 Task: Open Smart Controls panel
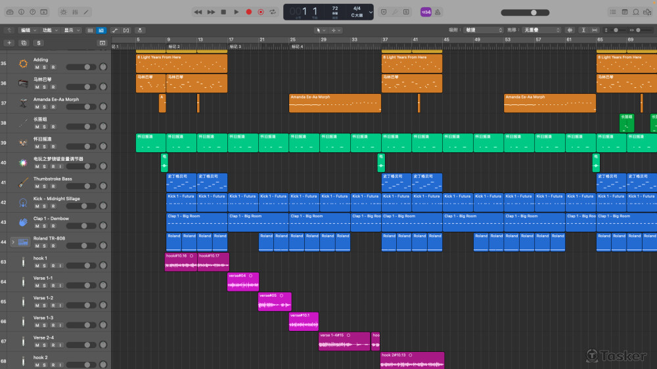pyautogui.click(x=64, y=12)
